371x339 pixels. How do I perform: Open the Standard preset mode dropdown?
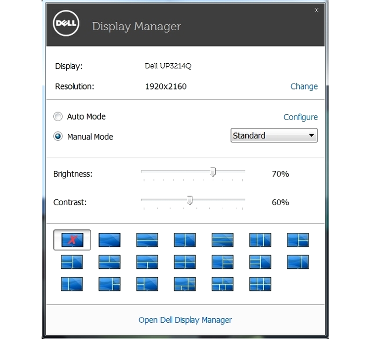274,135
